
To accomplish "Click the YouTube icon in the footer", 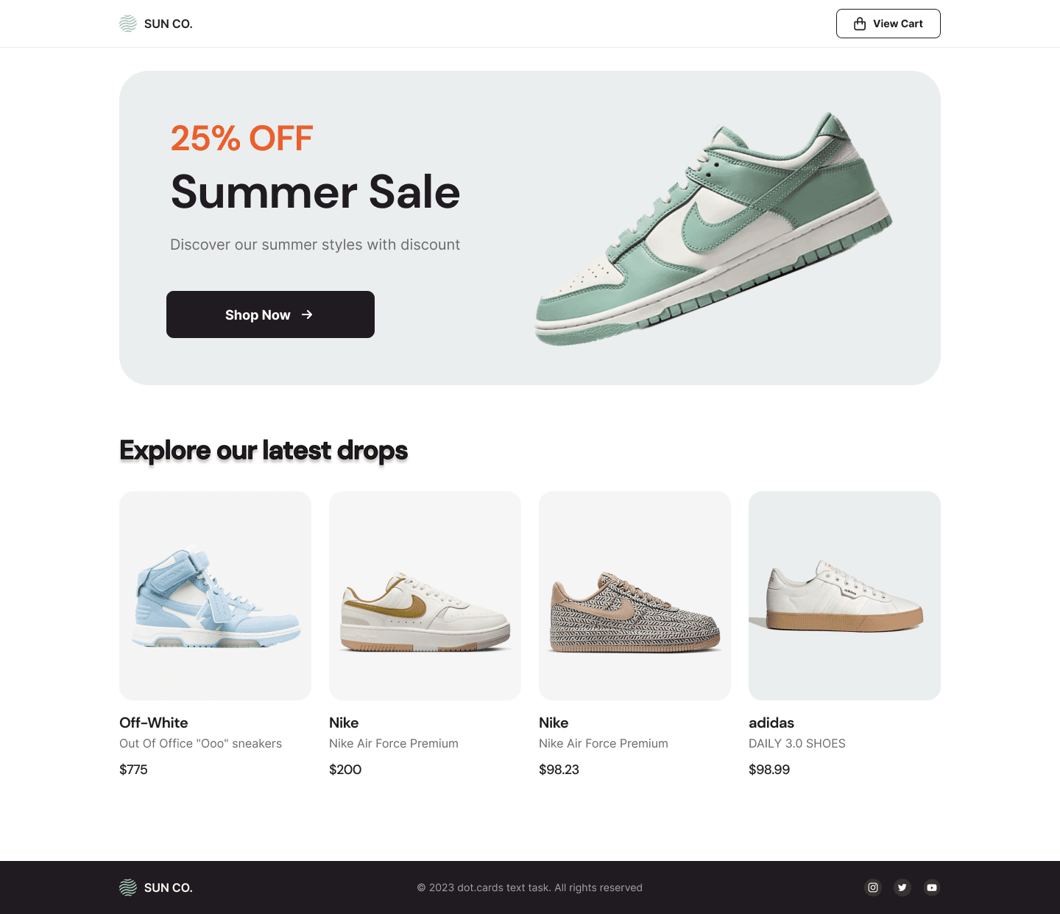I will pos(932,887).
